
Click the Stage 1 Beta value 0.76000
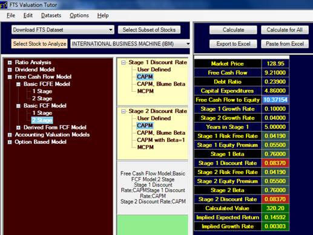point(275,154)
